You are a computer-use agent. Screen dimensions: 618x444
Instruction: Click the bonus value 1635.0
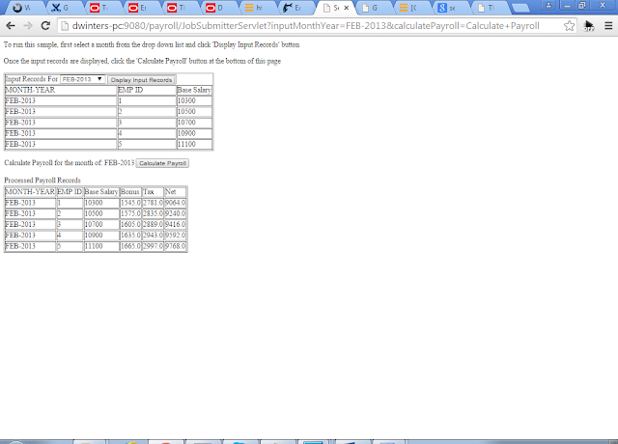pos(130,236)
